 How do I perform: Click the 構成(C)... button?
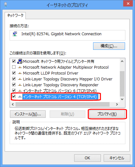(109, 46)
